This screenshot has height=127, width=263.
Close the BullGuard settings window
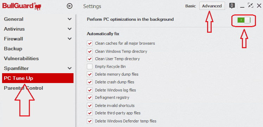tap(259, 6)
